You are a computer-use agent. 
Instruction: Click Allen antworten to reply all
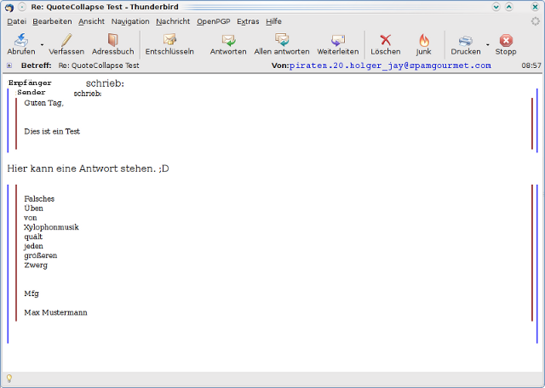(282, 40)
